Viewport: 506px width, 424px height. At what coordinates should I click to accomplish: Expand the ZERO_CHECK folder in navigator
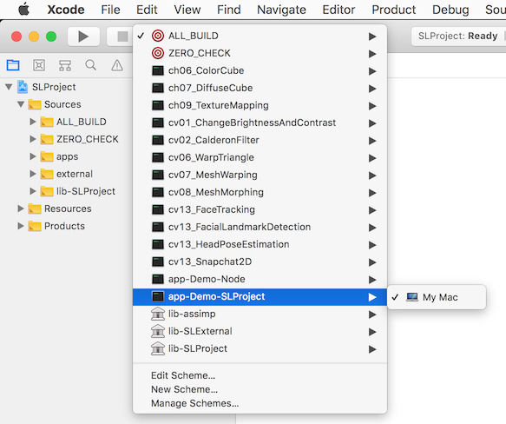33,139
